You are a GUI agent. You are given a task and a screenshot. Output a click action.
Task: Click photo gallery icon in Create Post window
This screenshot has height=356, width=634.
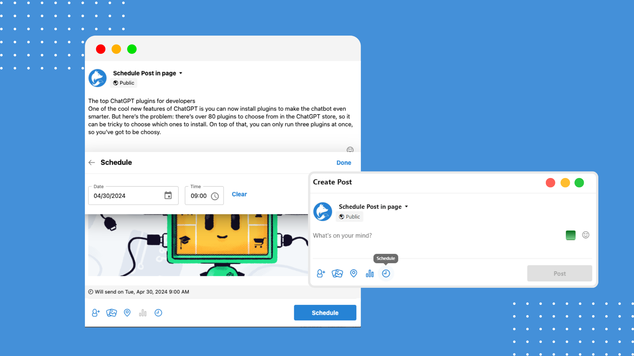tap(337, 274)
